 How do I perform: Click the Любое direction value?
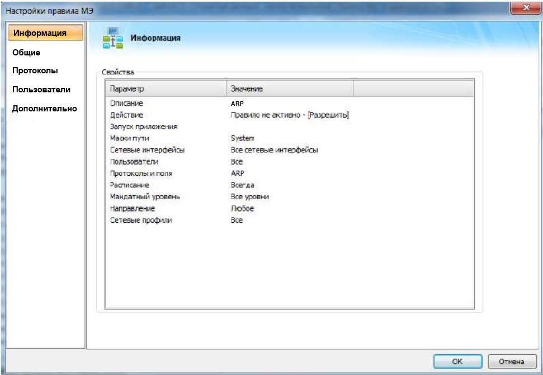(242, 208)
